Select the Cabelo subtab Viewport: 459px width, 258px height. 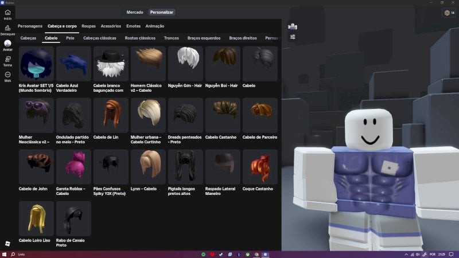click(51, 38)
